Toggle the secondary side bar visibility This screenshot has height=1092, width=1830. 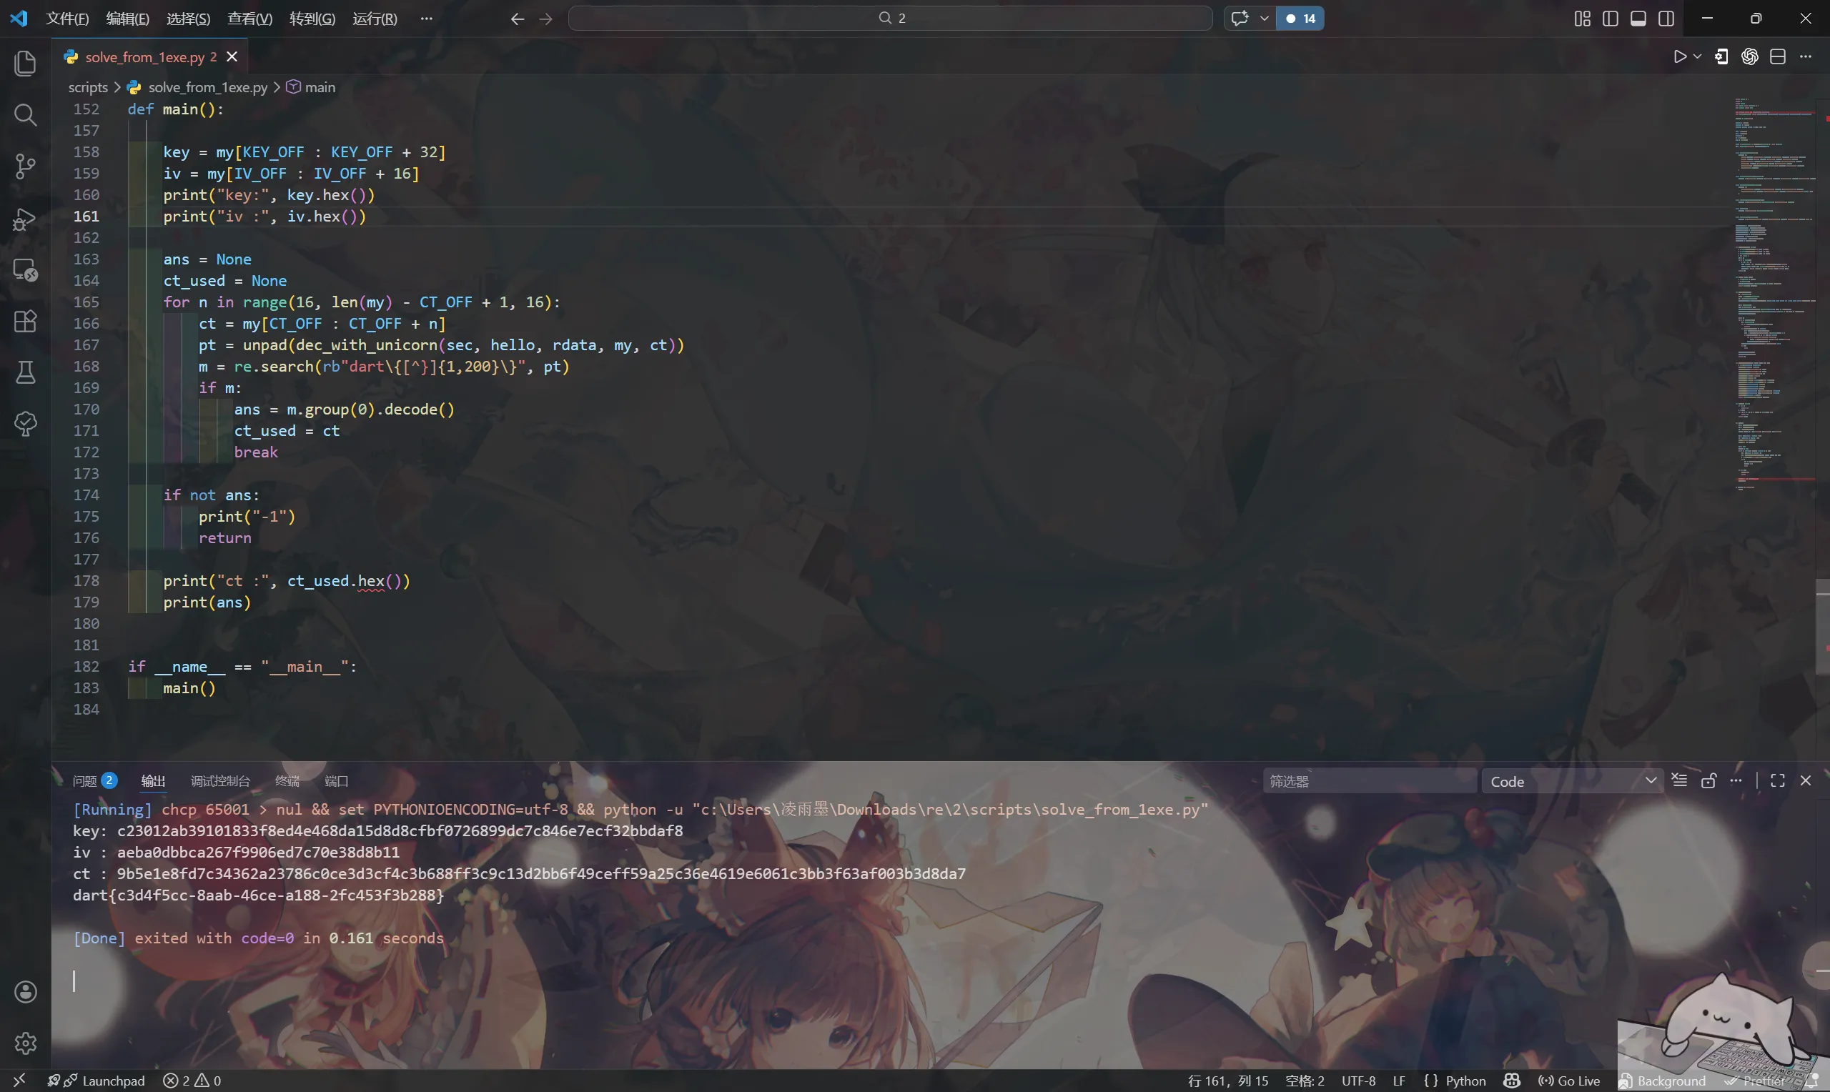(1666, 19)
